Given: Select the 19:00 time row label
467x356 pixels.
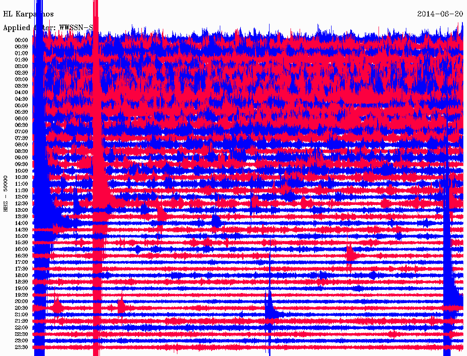Looking at the screenshot, I should coord(21,288).
